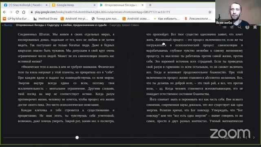The image size is (261, 147).
Task: Click the lock icon in the address bar
Action: click(x=32, y=12)
